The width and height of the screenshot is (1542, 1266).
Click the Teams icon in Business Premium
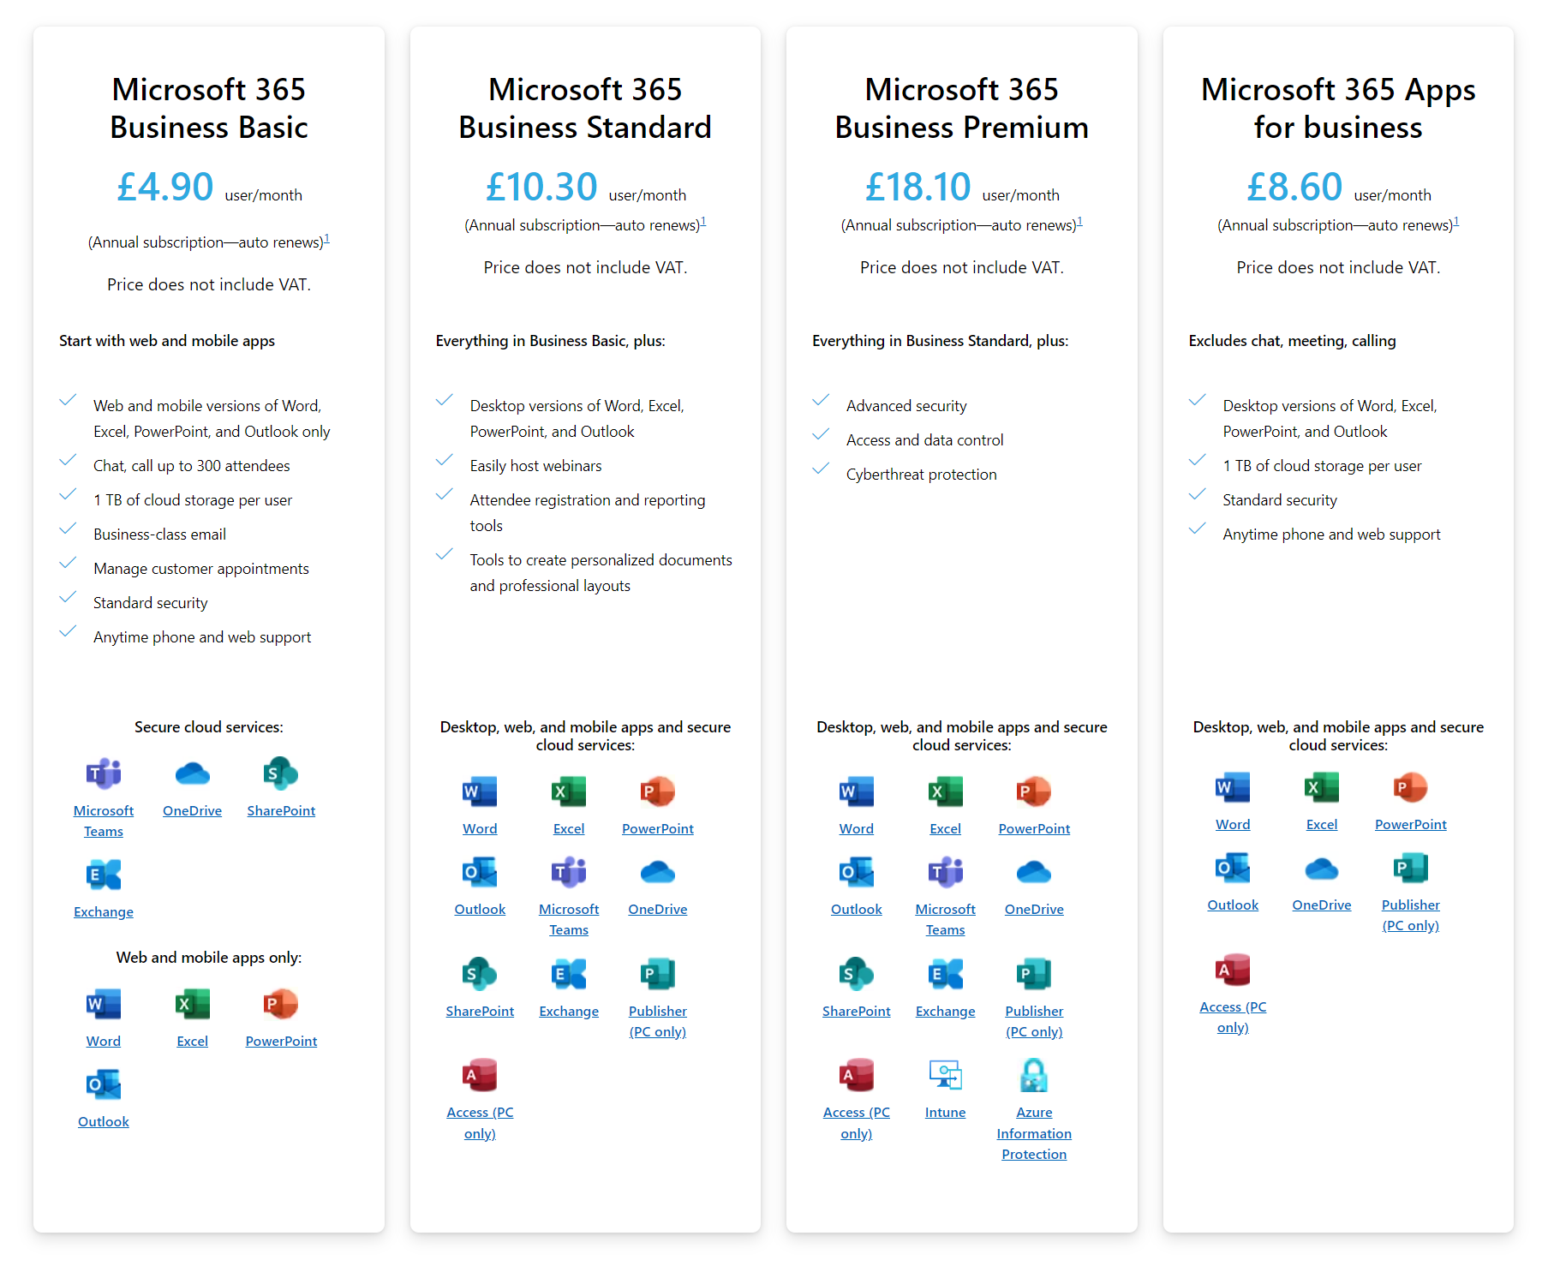click(x=946, y=873)
